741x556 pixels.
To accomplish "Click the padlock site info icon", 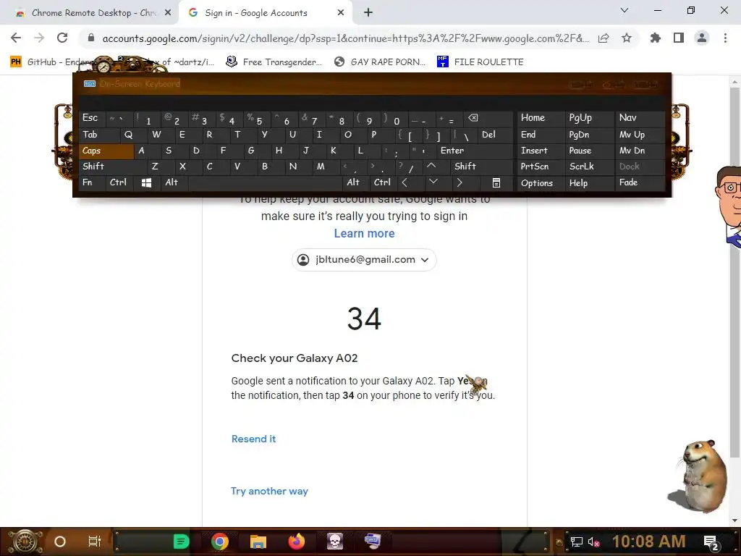I will [91, 38].
